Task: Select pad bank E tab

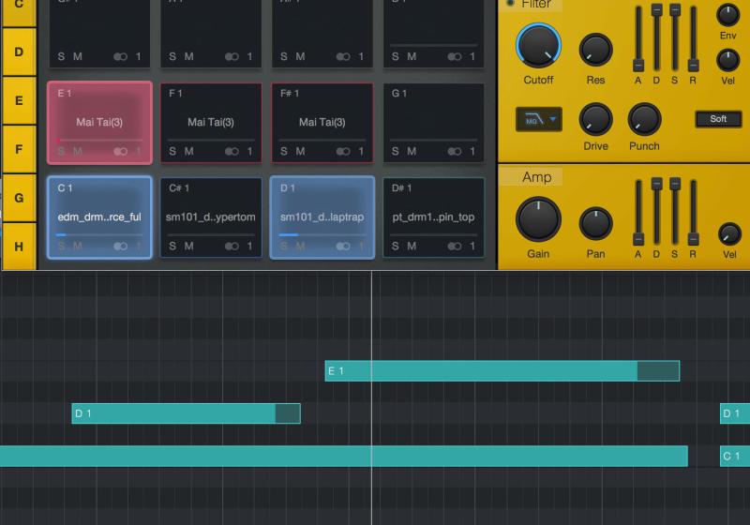Action: (x=19, y=98)
